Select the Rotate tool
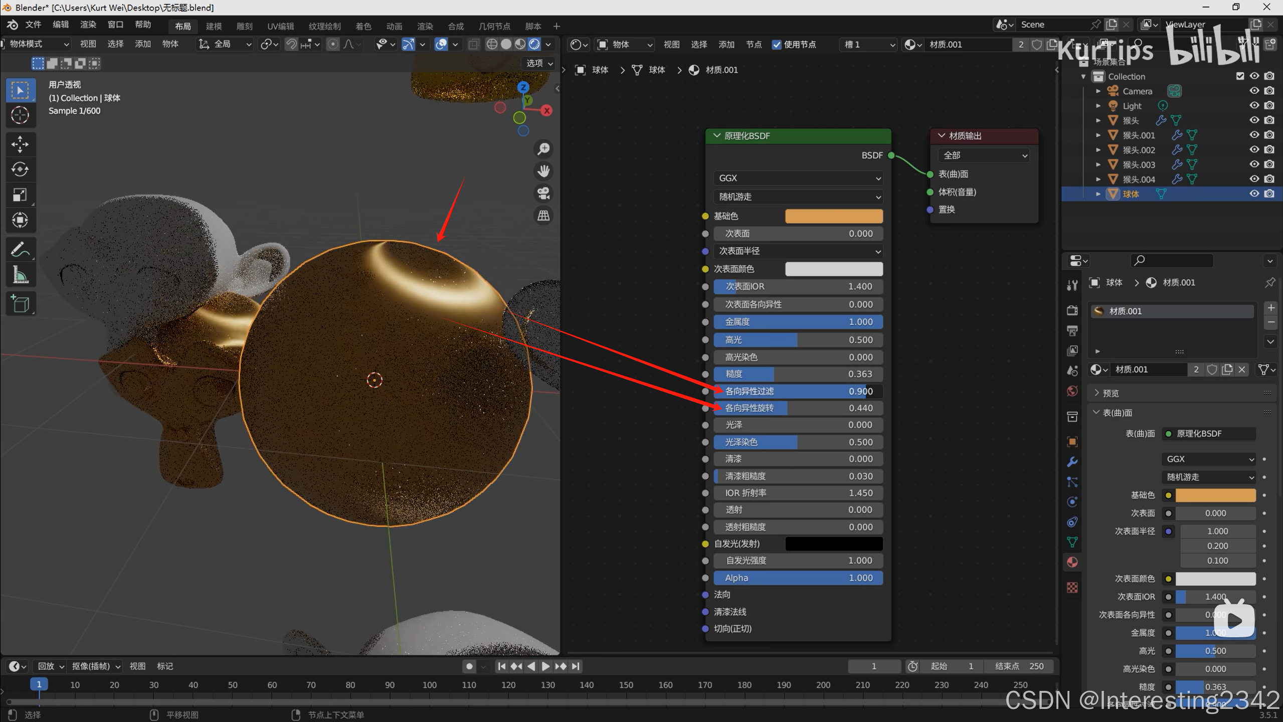Image resolution: width=1283 pixels, height=722 pixels. 20,169
